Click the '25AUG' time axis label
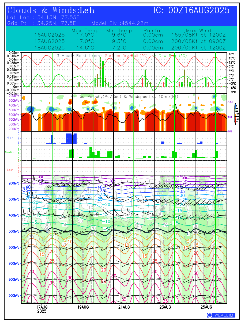The width and height of the screenshot is (241, 321). point(206,307)
